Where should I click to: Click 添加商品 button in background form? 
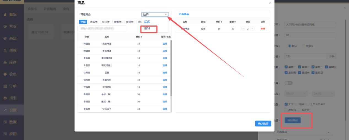click(293, 120)
